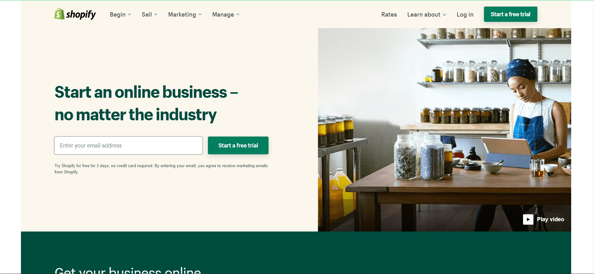Viewport: 594px width, 274px height.
Task: Click header Start a free trial button
Action: 511,14
